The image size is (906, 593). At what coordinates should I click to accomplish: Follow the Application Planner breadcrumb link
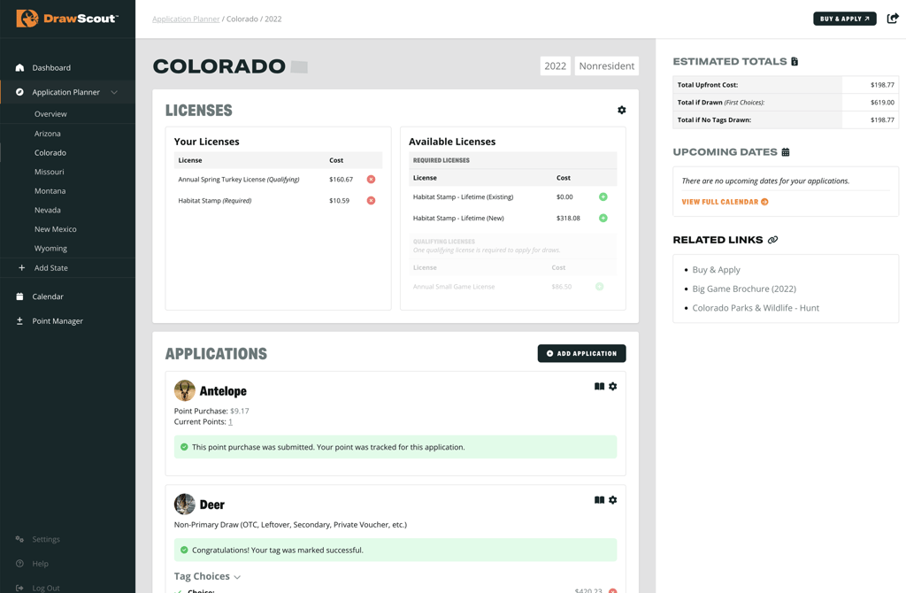coord(186,19)
